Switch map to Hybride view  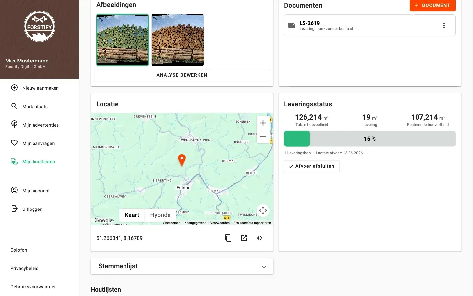[x=160, y=215]
